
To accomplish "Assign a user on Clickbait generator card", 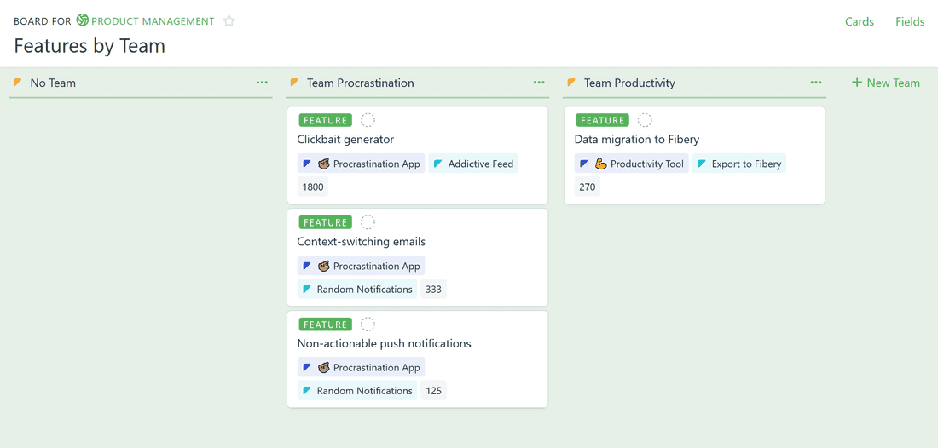I will point(368,120).
